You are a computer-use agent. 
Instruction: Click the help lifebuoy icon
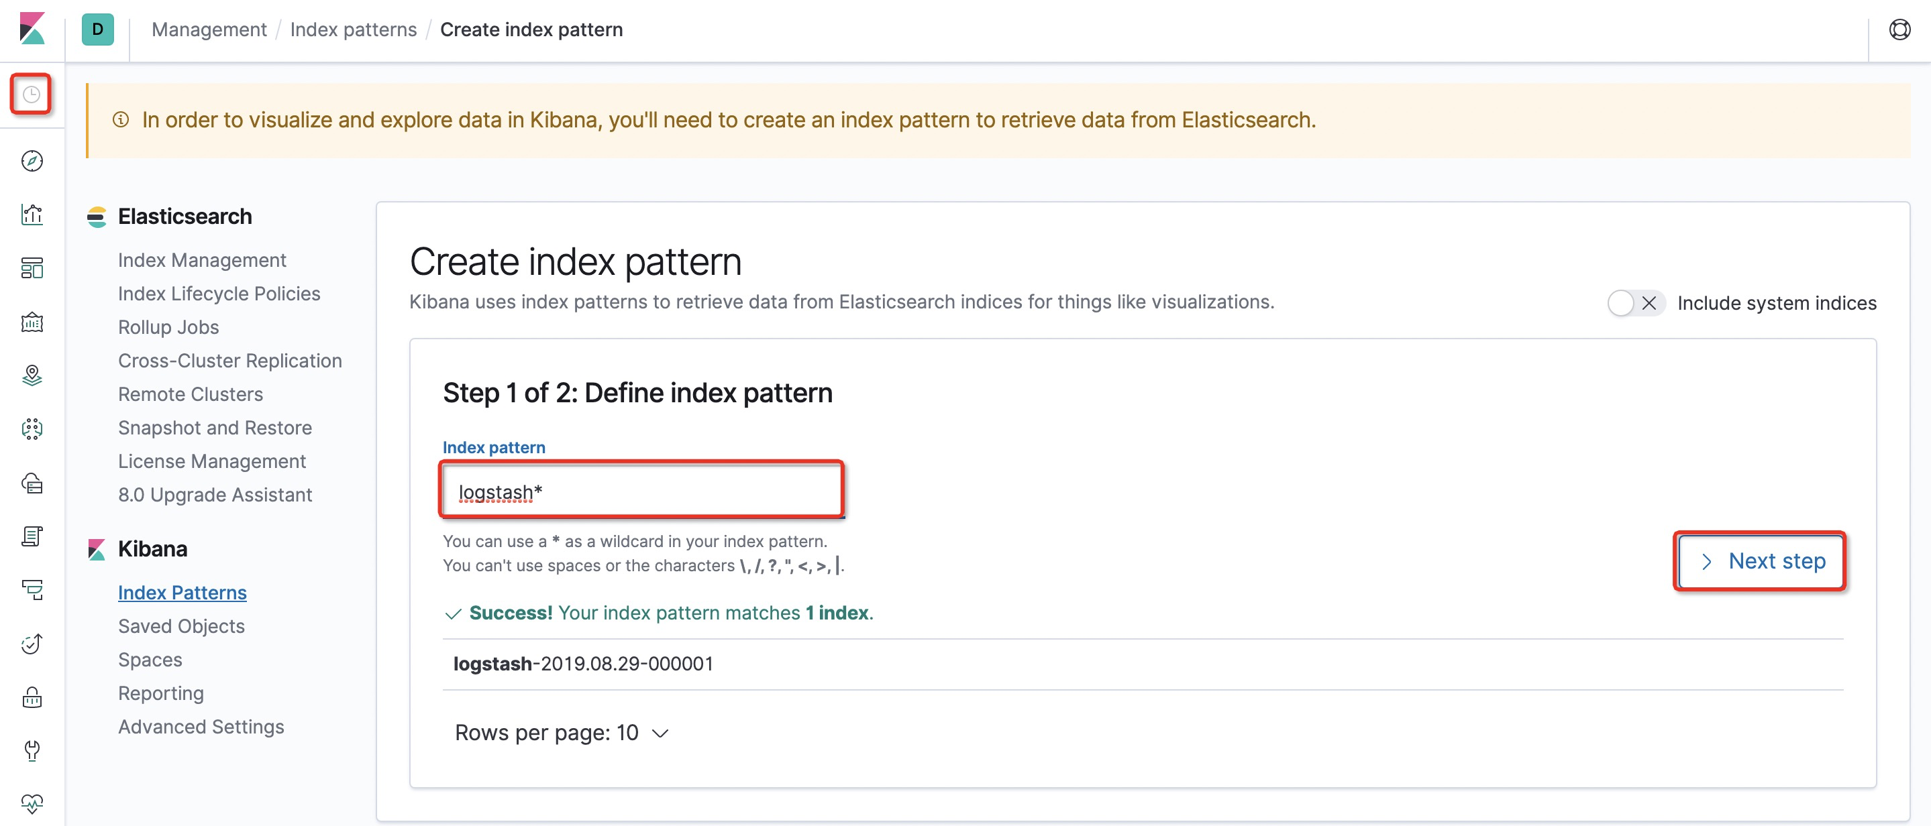[1899, 30]
